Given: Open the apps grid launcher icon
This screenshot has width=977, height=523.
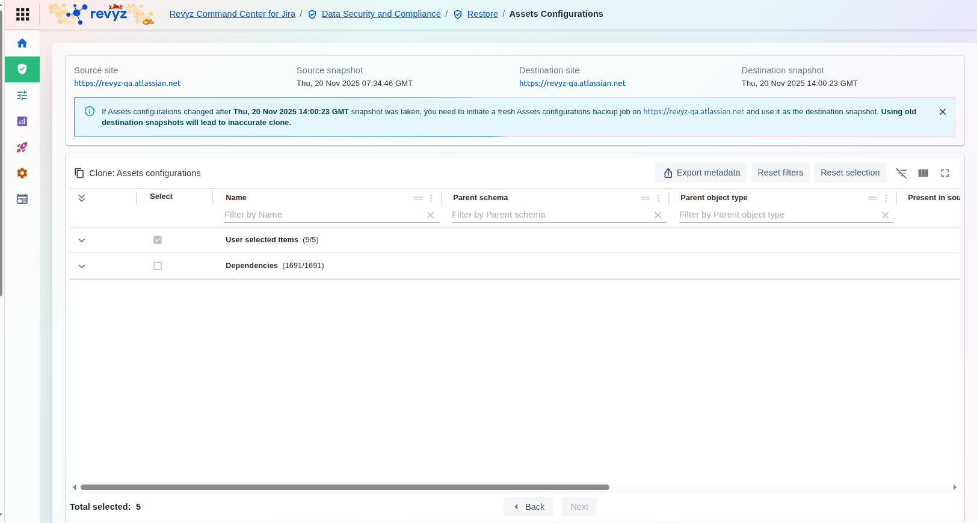Looking at the screenshot, I should (x=22, y=14).
